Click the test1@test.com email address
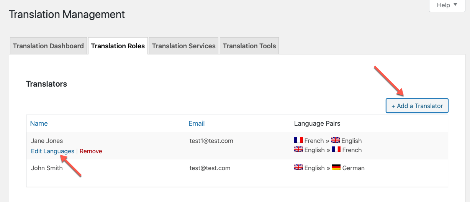The image size is (470, 202). click(x=211, y=141)
